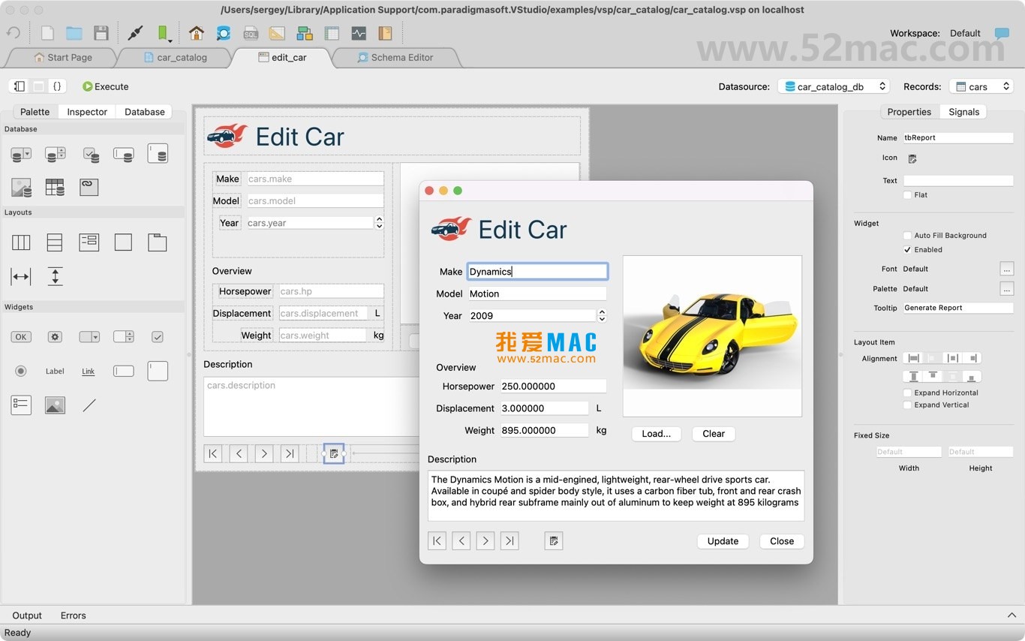Screen dimensions: 1025x641
Task: Open the Datasource car_catalog_db dropdown
Action: 833,86
